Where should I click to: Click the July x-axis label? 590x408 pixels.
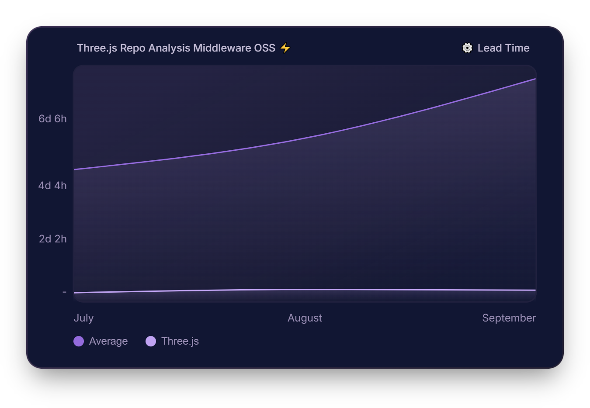point(83,318)
